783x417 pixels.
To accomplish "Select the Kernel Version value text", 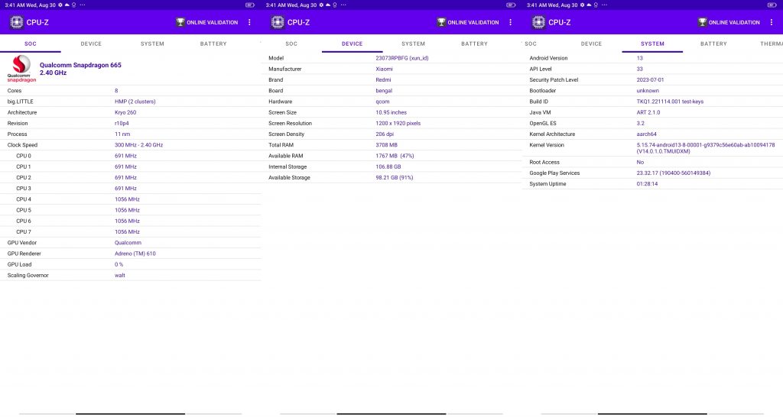I will pyautogui.click(x=705, y=148).
